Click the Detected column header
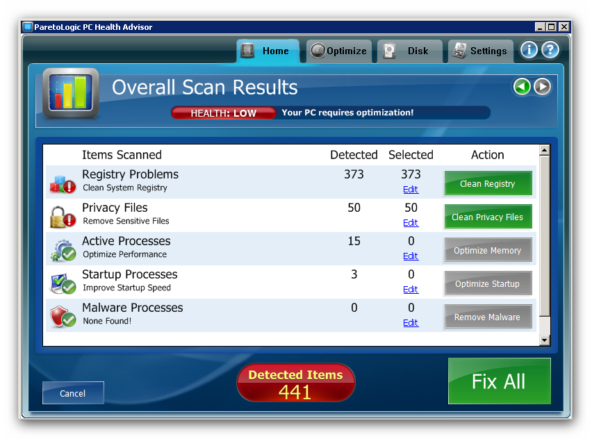Viewport: 592px width, 439px height. tap(354, 155)
